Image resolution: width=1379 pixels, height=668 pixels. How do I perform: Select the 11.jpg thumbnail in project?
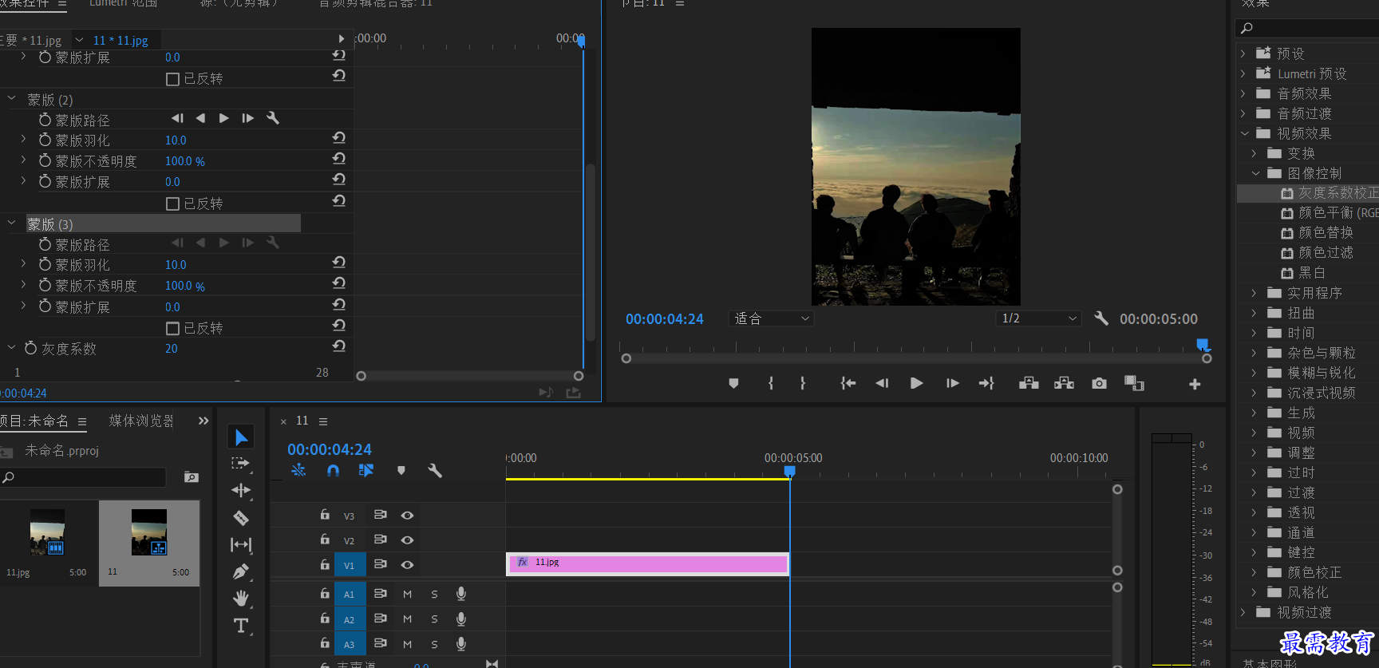coord(47,532)
